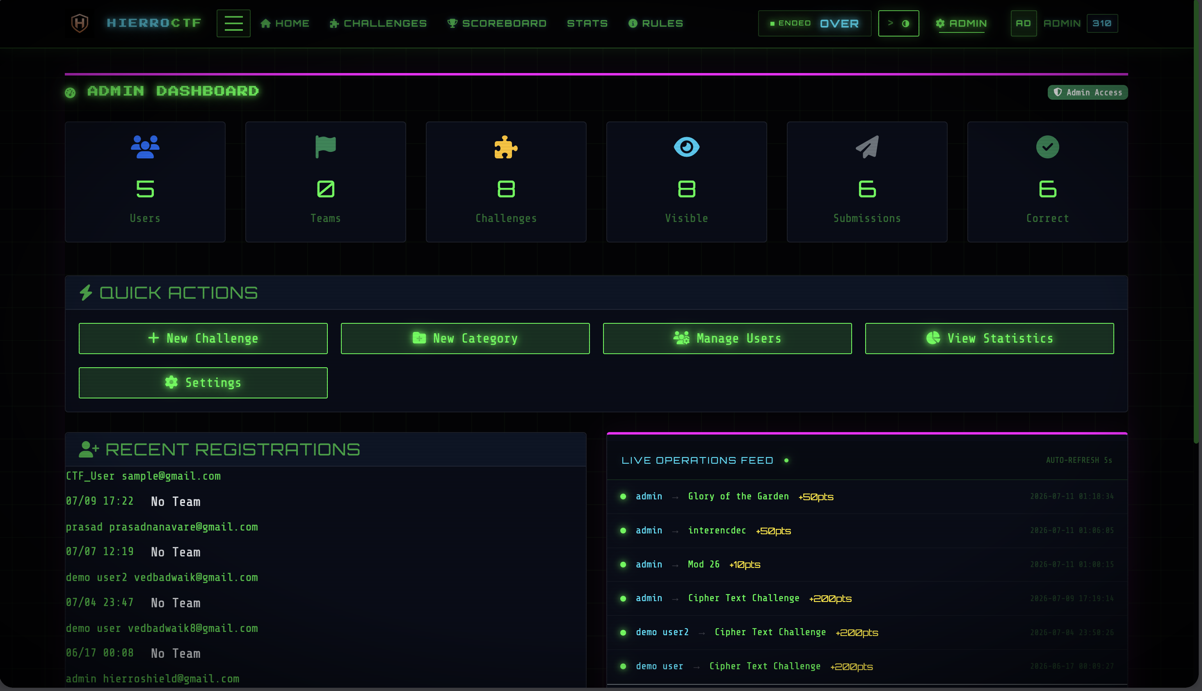Open the Challenges nav item
The height and width of the screenshot is (691, 1202).
coord(378,23)
